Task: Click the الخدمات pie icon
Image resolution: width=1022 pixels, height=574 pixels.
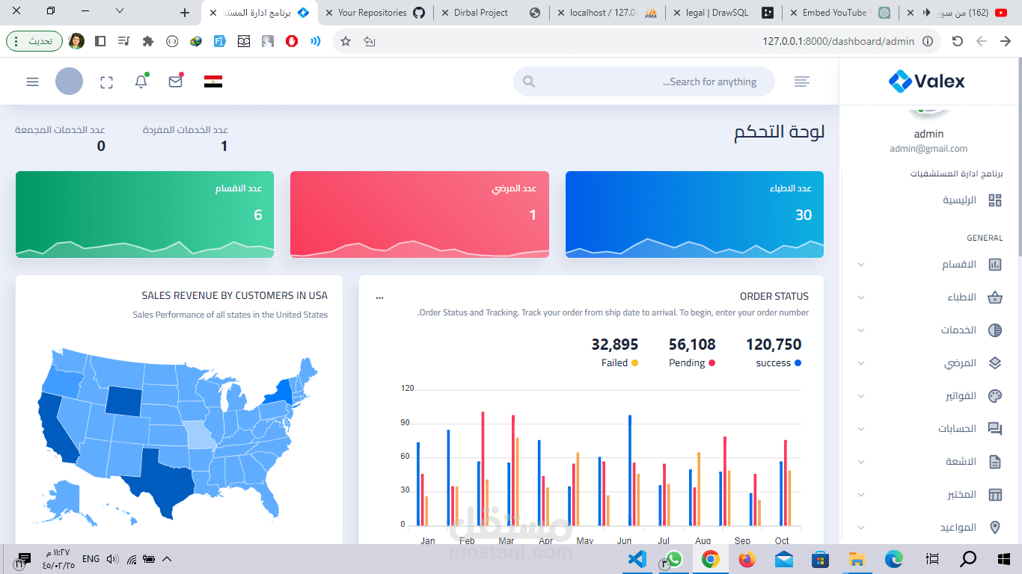Action: 995,330
